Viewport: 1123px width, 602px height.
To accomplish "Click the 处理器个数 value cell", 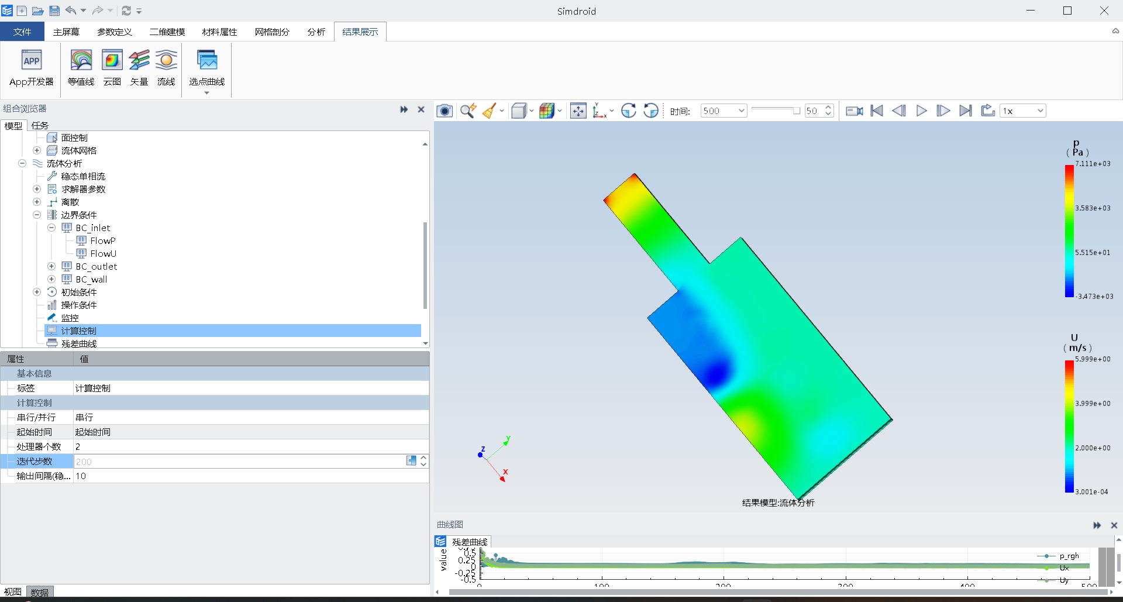I will click(251, 446).
